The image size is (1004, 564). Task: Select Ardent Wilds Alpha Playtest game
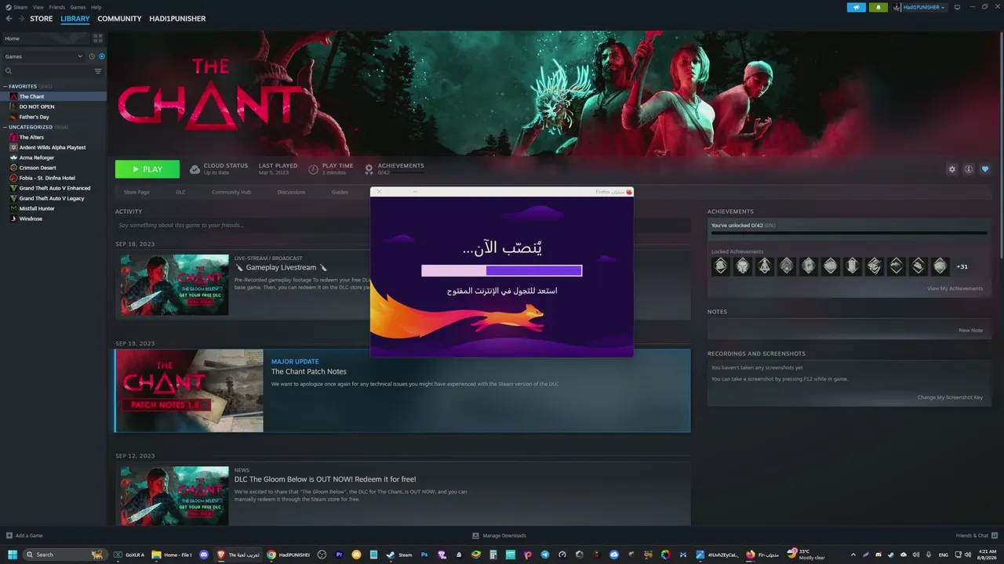(53, 147)
